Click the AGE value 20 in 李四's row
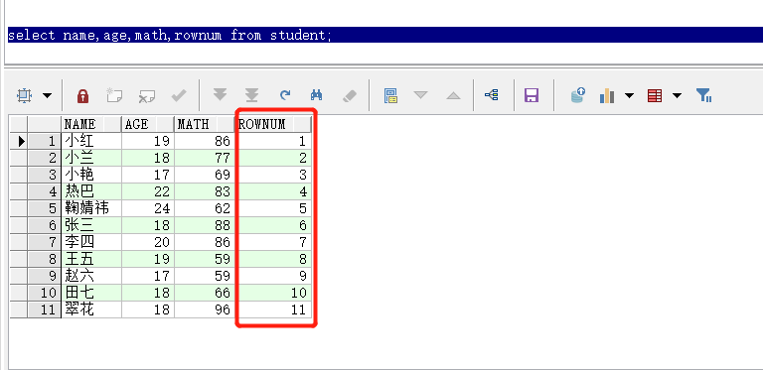 [148, 242]
